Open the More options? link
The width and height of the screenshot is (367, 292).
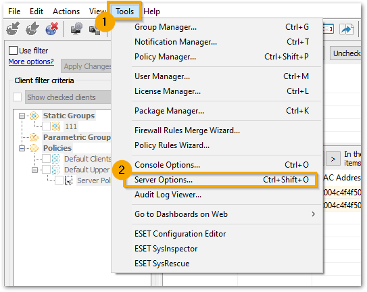31,62
